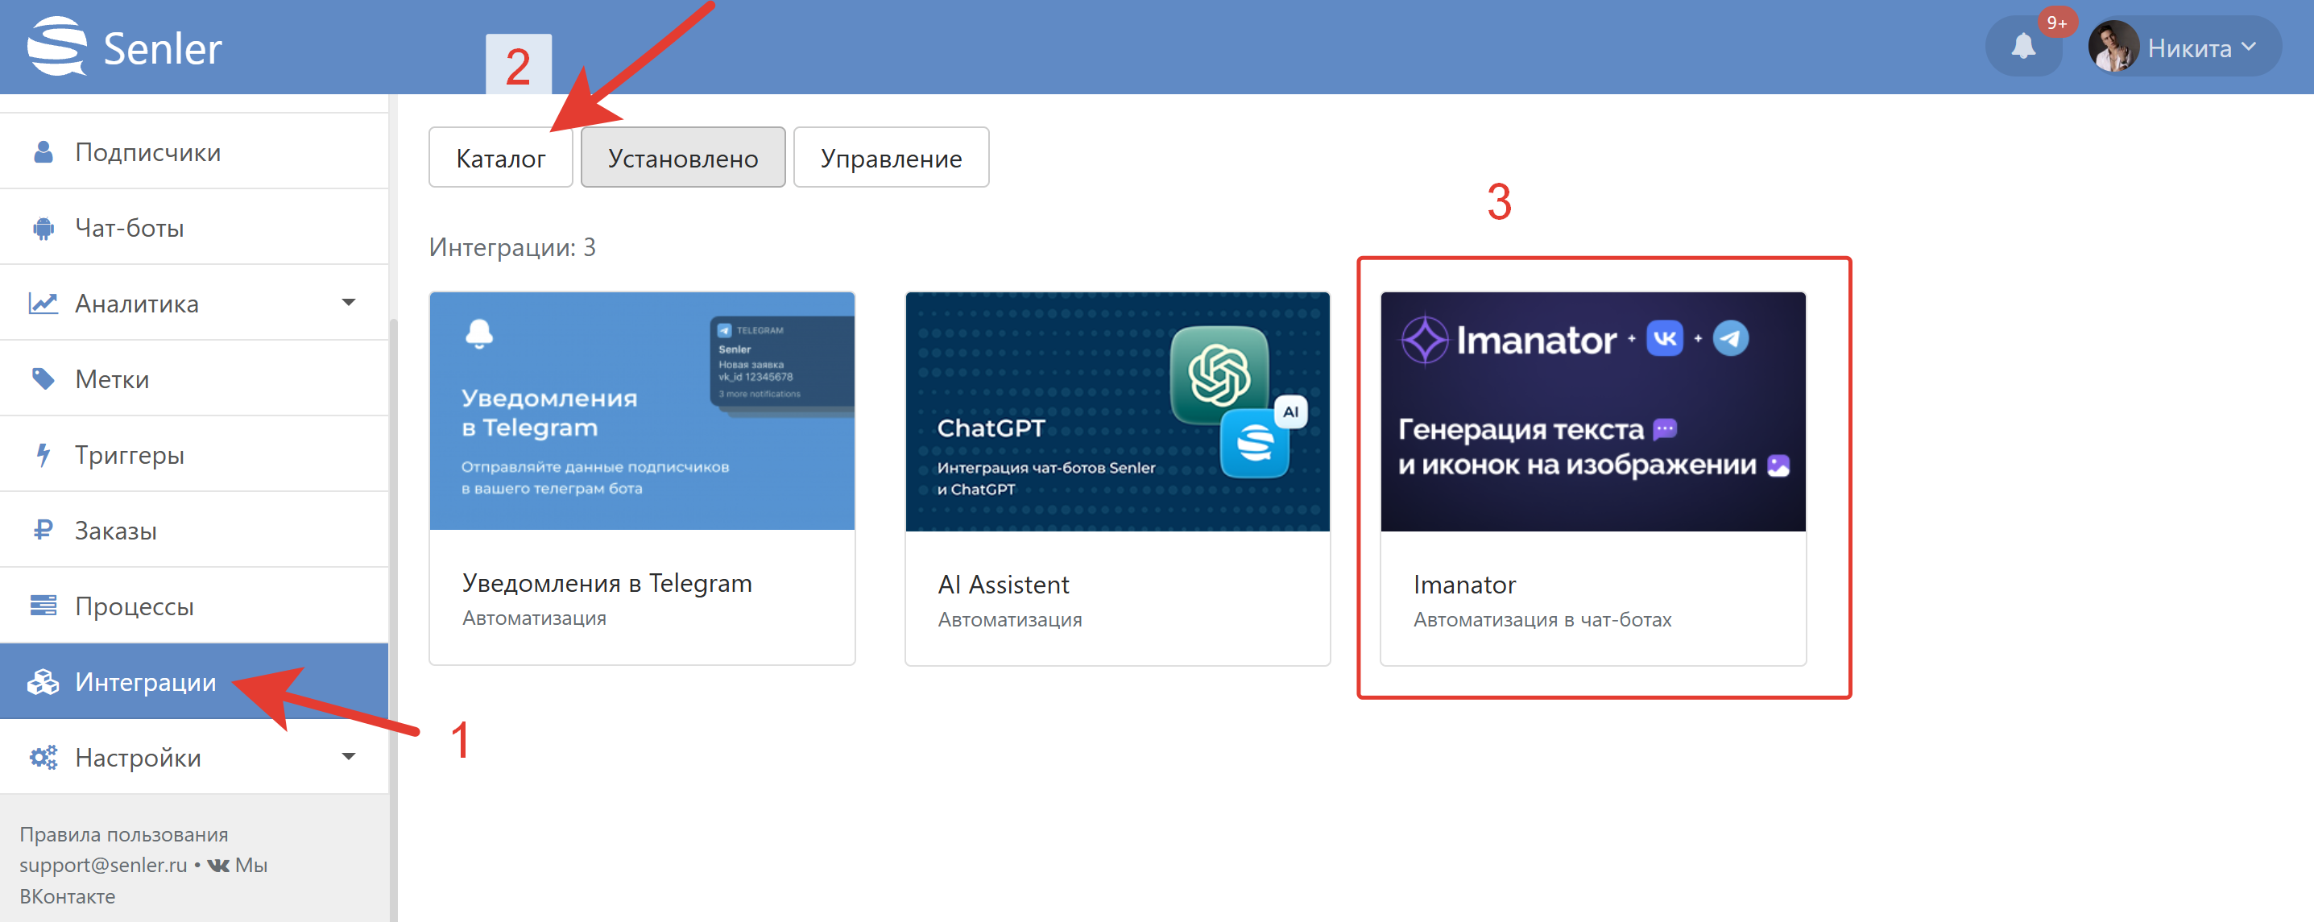Click the Заказы ruble icon
The image size is (2314, 922).
[43, 530]
